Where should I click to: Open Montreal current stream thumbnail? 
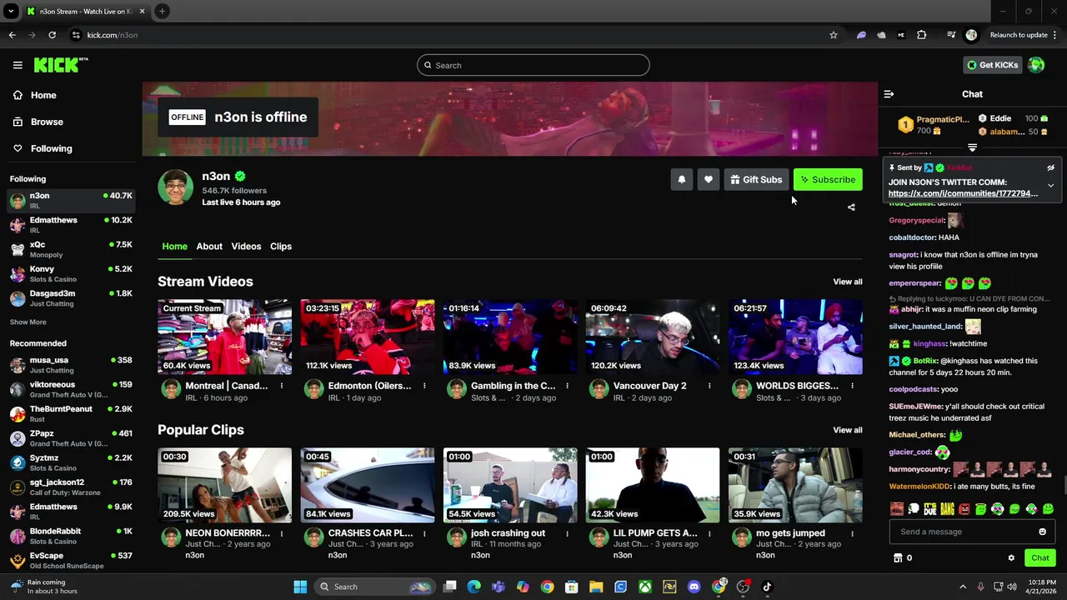tap(225, 337)
